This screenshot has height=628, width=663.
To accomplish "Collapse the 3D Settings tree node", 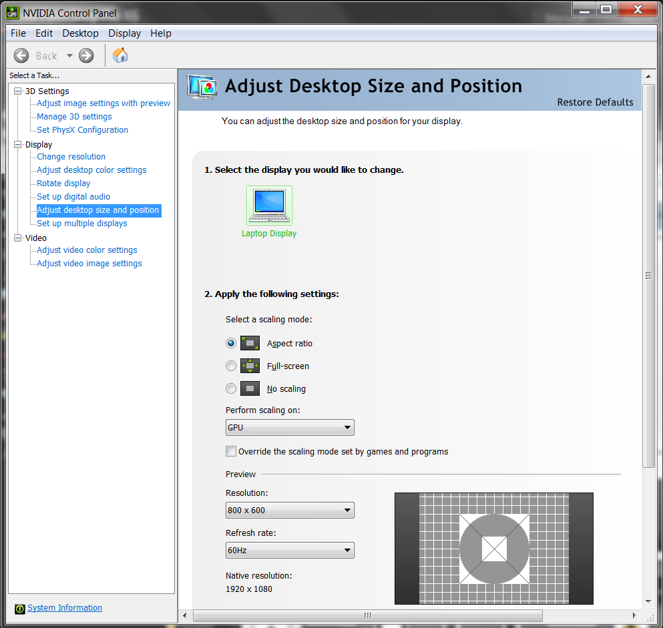I will (x=18, y=91).
